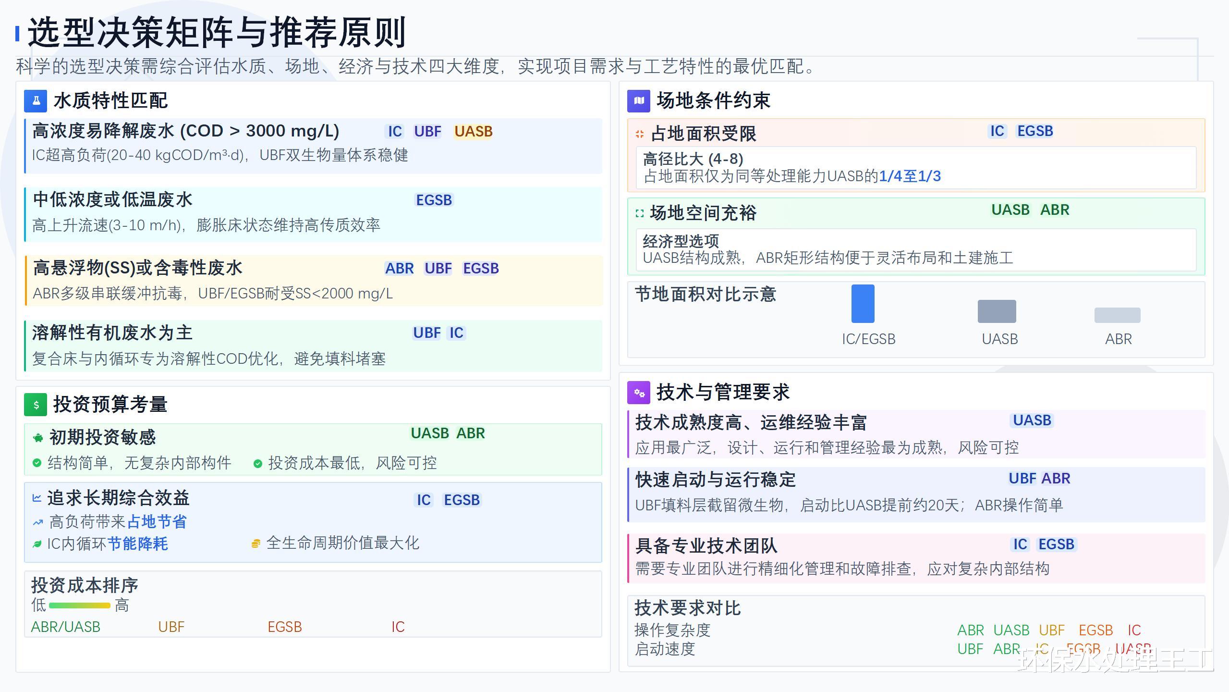Click the map icon beside 场地条件约束
The height and width of the screenshot is (692, 1229).
point(639,101)
